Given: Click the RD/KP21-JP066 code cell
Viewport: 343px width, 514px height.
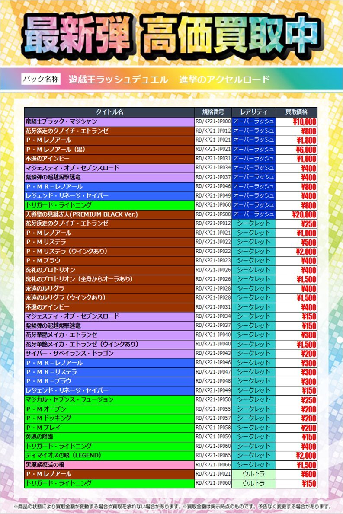Looking at the screenshot, I should click(x=213, y=465).
